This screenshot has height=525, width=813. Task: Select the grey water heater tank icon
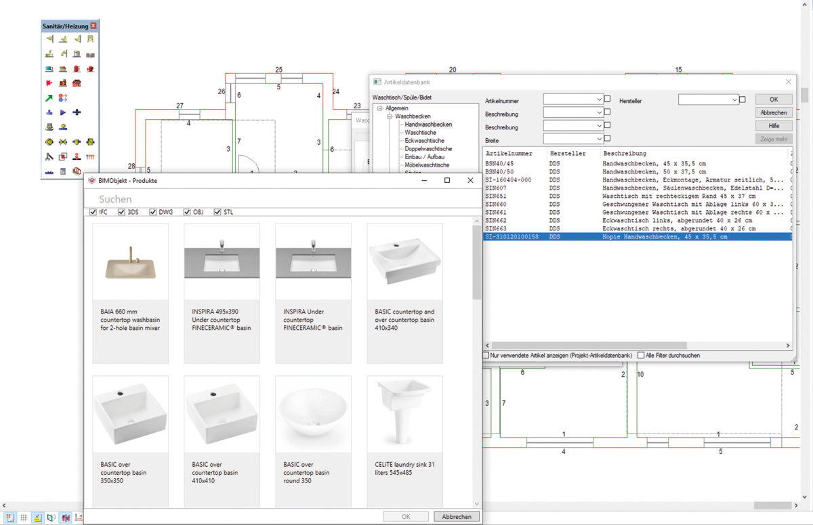77,54
